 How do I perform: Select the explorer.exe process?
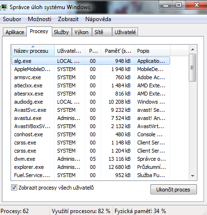coord(91,167)
